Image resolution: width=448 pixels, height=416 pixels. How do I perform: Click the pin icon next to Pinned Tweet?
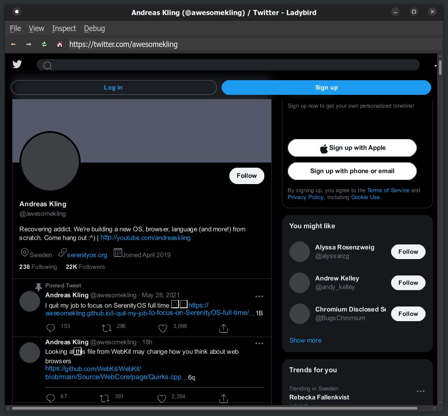[x=38, y=287]
